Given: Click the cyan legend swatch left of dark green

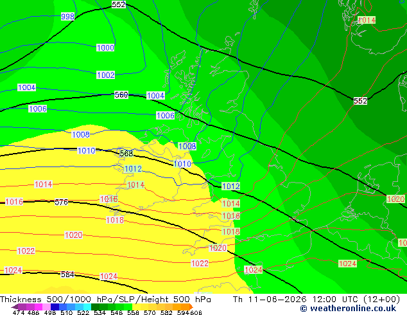Looking at the screenshot, I should [87, 307].
